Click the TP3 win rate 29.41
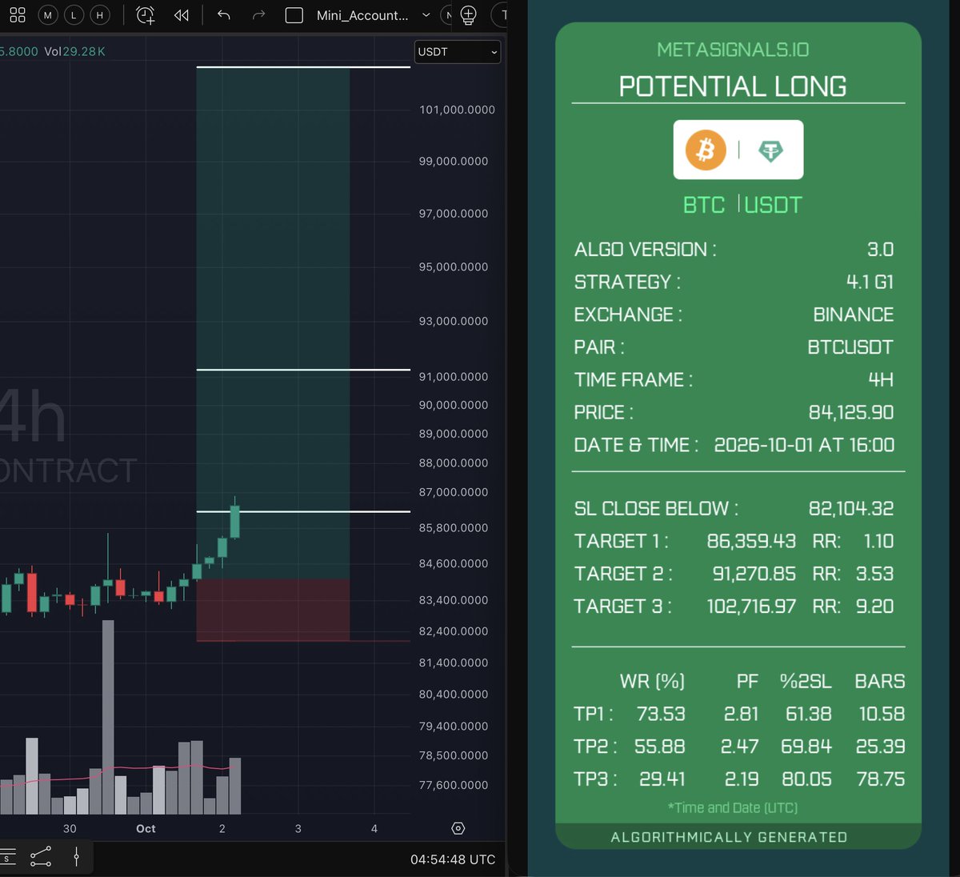This screenshot has height=877, width=960. click(x=662, y=779)
